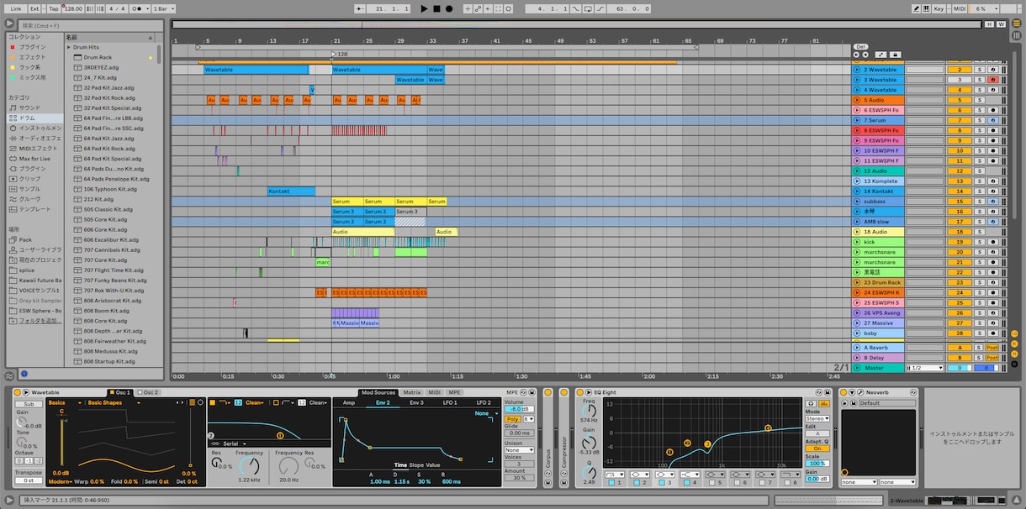
Task: Click the Tap tempo button
Action: pyautogui.click(x=54, y=8)
